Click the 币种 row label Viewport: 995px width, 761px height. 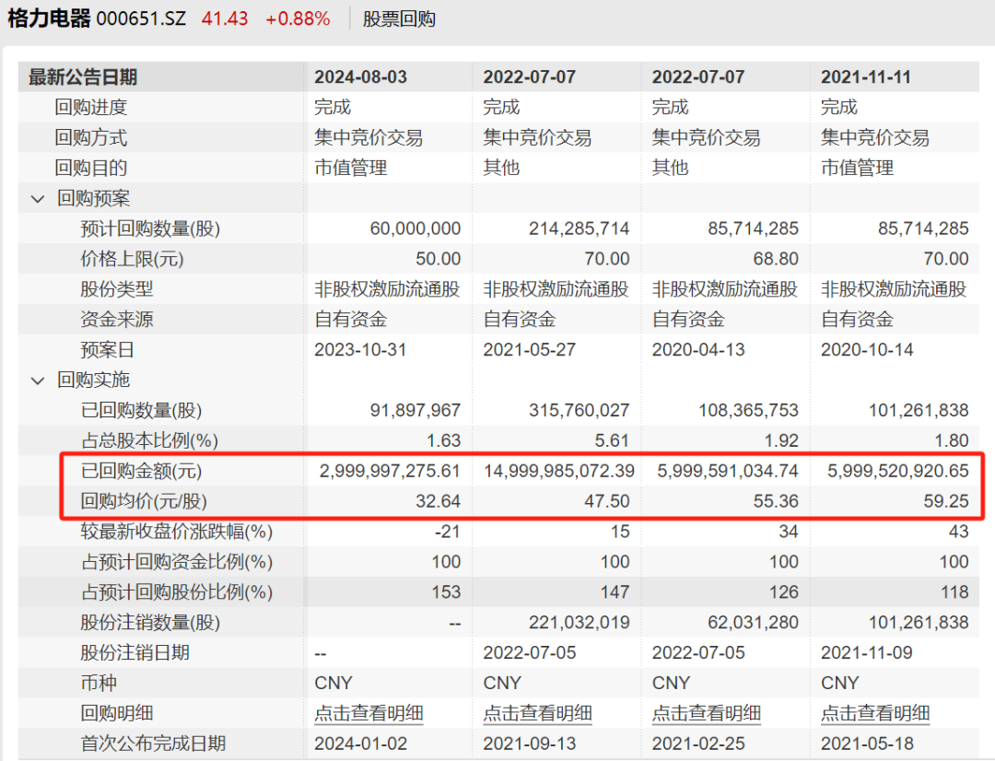(99, 684)
